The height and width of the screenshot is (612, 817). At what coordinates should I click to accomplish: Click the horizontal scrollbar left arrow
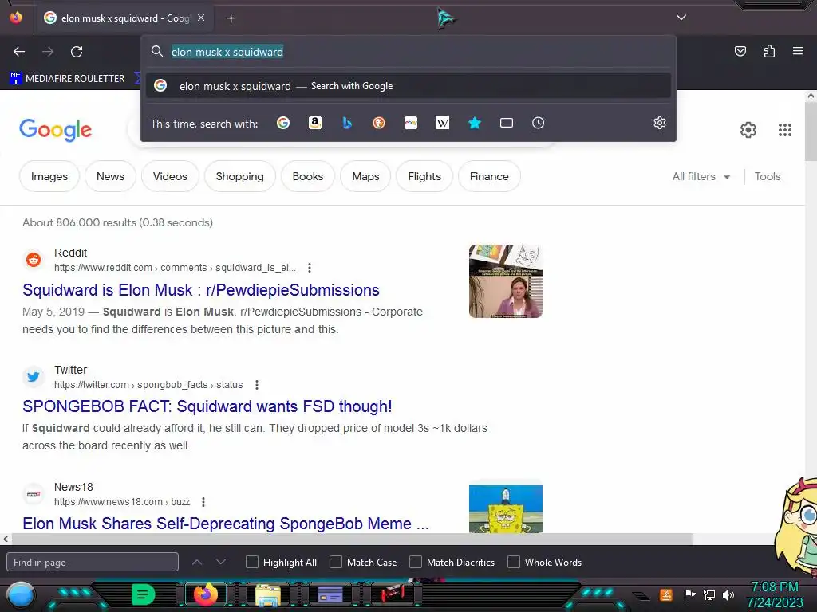pos(6,539)
